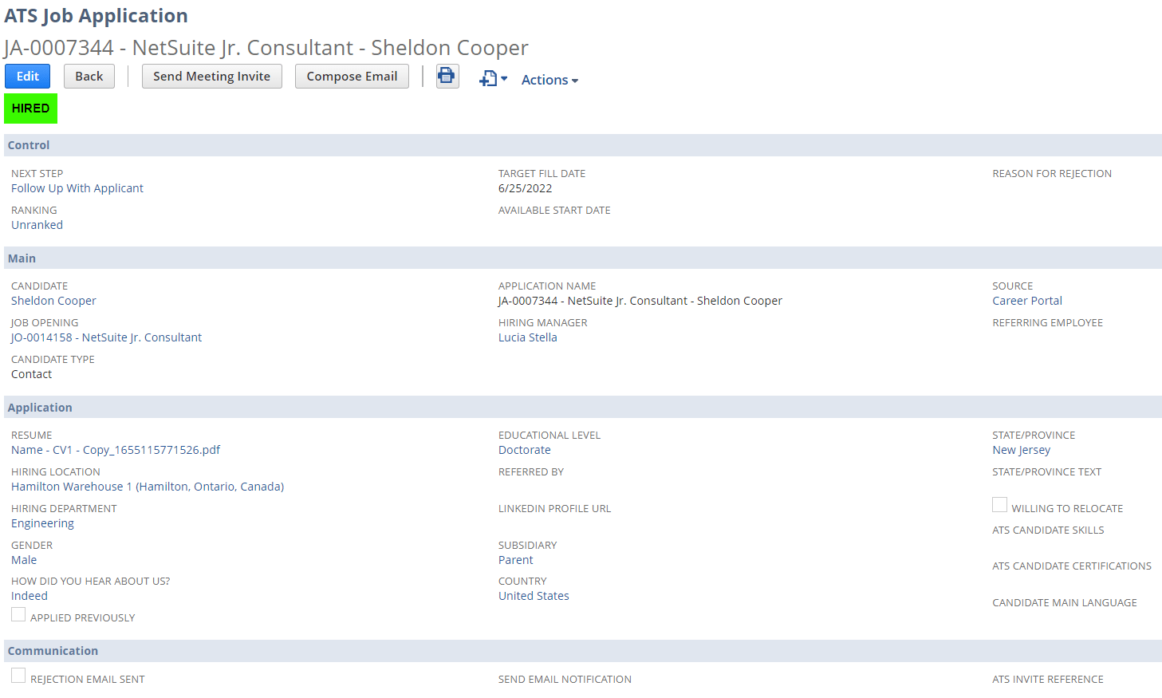Collapse the Main section header
This screenshot has height=698, width=1162.
click(x=582, y=258)
